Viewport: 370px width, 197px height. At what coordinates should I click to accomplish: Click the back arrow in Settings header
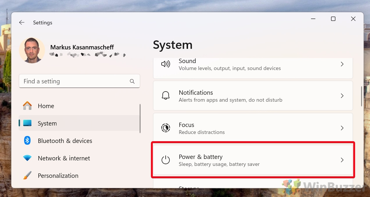coord(22,22)
